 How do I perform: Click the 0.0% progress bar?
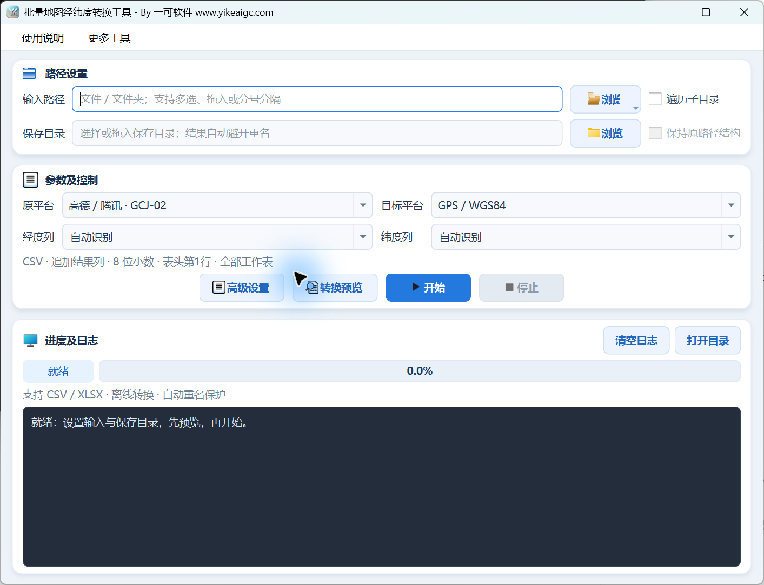pyautogui.click(x=420, y=371)
